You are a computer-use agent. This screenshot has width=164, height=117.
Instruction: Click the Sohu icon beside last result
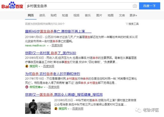click(56, 109)
